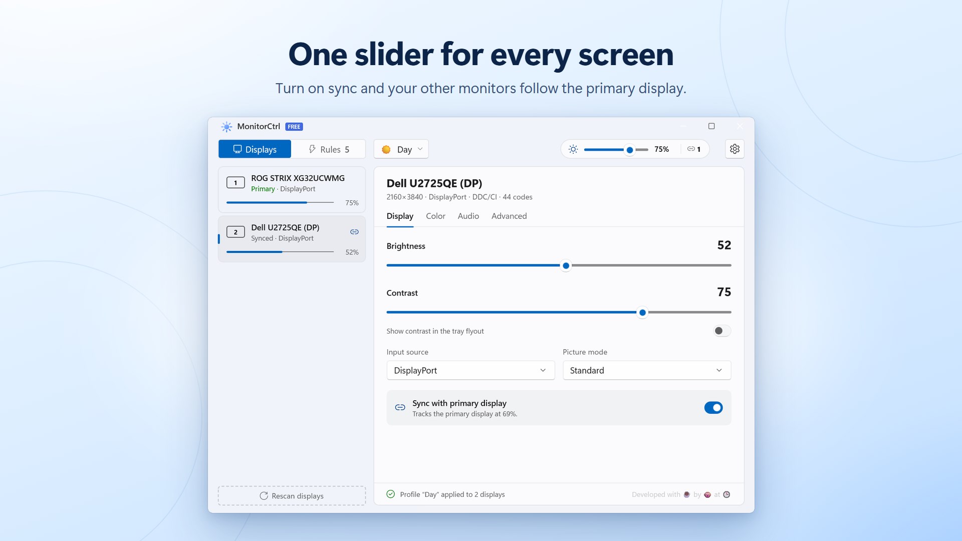Expand the Input source DisplayPort dropdown

tap(470, 370)
